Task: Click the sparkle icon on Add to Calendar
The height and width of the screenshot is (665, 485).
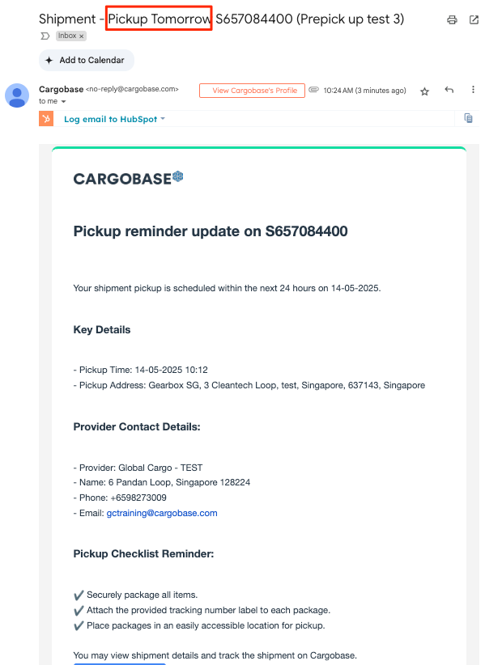Action: tap(49, 60)
